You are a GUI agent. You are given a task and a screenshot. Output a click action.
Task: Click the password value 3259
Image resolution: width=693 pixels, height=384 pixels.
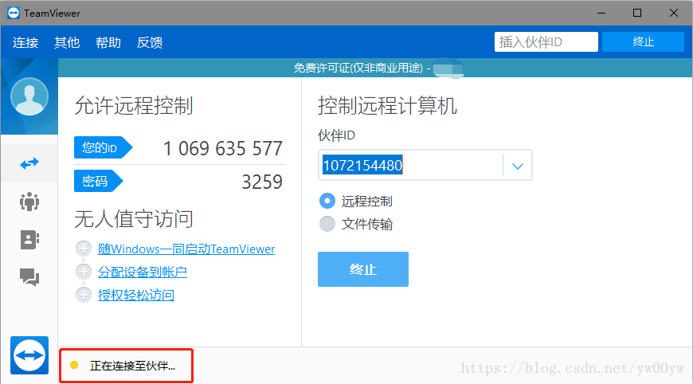point(261,182)
